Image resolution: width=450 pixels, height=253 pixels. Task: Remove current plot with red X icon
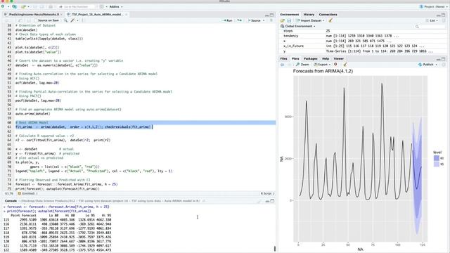pyautogui.click(x=335, y=65)
